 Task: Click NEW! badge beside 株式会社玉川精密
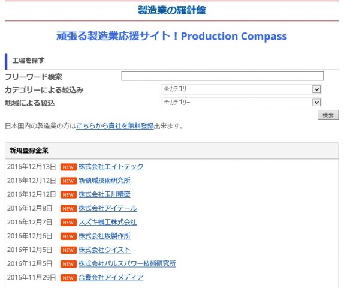pos(68,195)
